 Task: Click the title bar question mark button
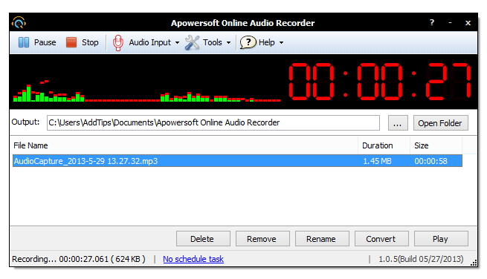432,22
